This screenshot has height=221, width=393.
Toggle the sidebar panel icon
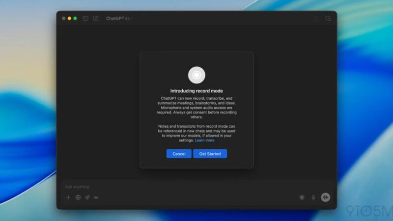pyautogui.click(x=85, y=18)
